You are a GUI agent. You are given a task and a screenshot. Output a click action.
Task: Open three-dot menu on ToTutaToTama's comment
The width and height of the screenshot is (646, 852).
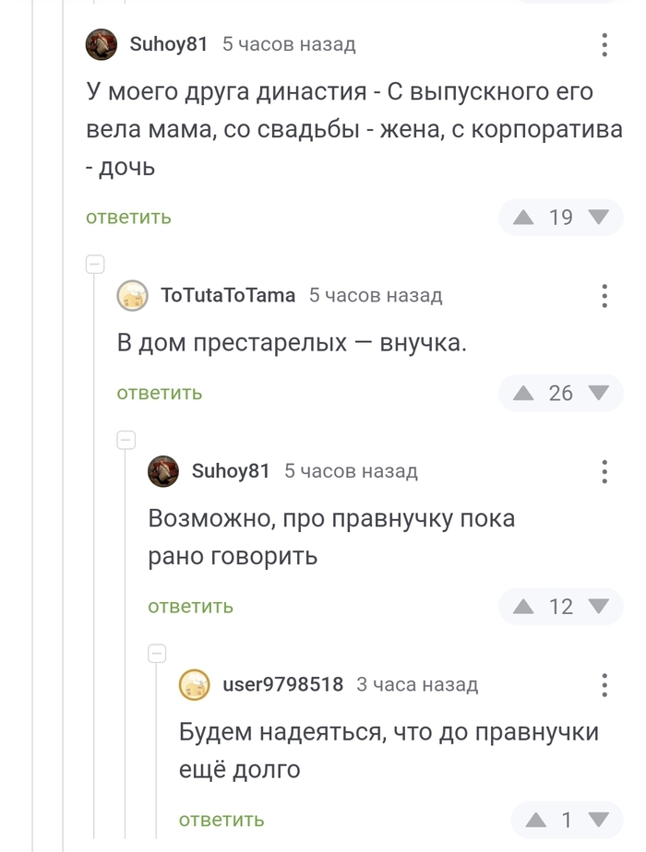point(604,296)
